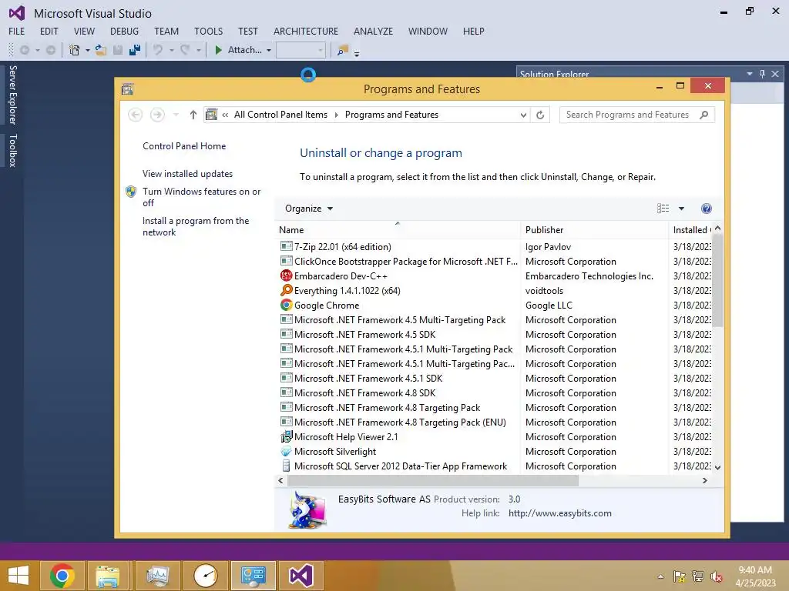Open File Explorer from the taskbar
The height and width of the screenshot is (591, 789).
tap(107, 576)
